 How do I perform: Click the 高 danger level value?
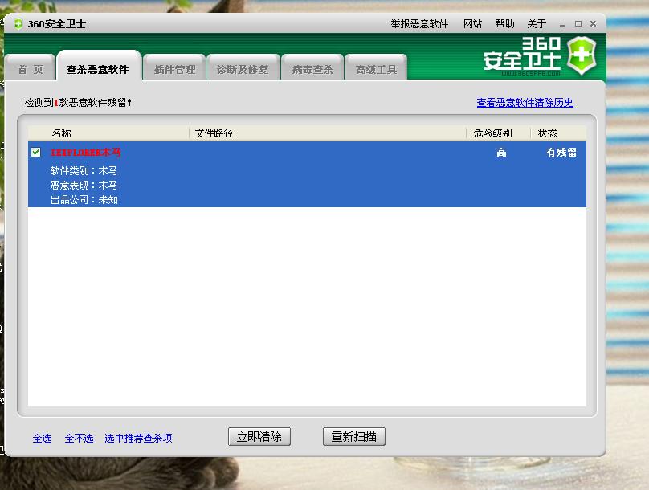point(501,153)
